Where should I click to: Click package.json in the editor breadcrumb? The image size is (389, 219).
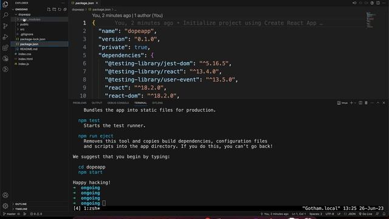[100, 10]
